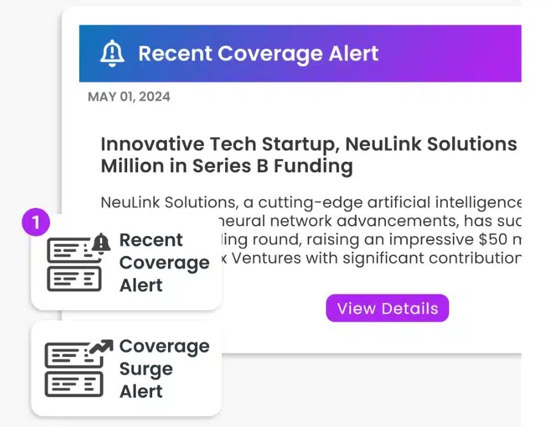Image resolution: width=549 pixels, height=427 pixels.
Task: Toggle the Recent Coverage Alert option
Action: coord(125,262)
